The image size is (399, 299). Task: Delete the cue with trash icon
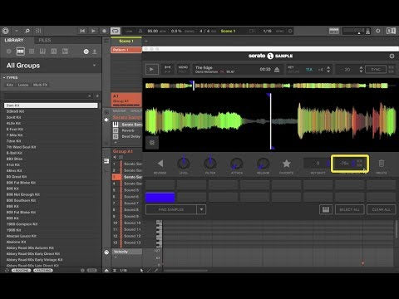[382, 164]
